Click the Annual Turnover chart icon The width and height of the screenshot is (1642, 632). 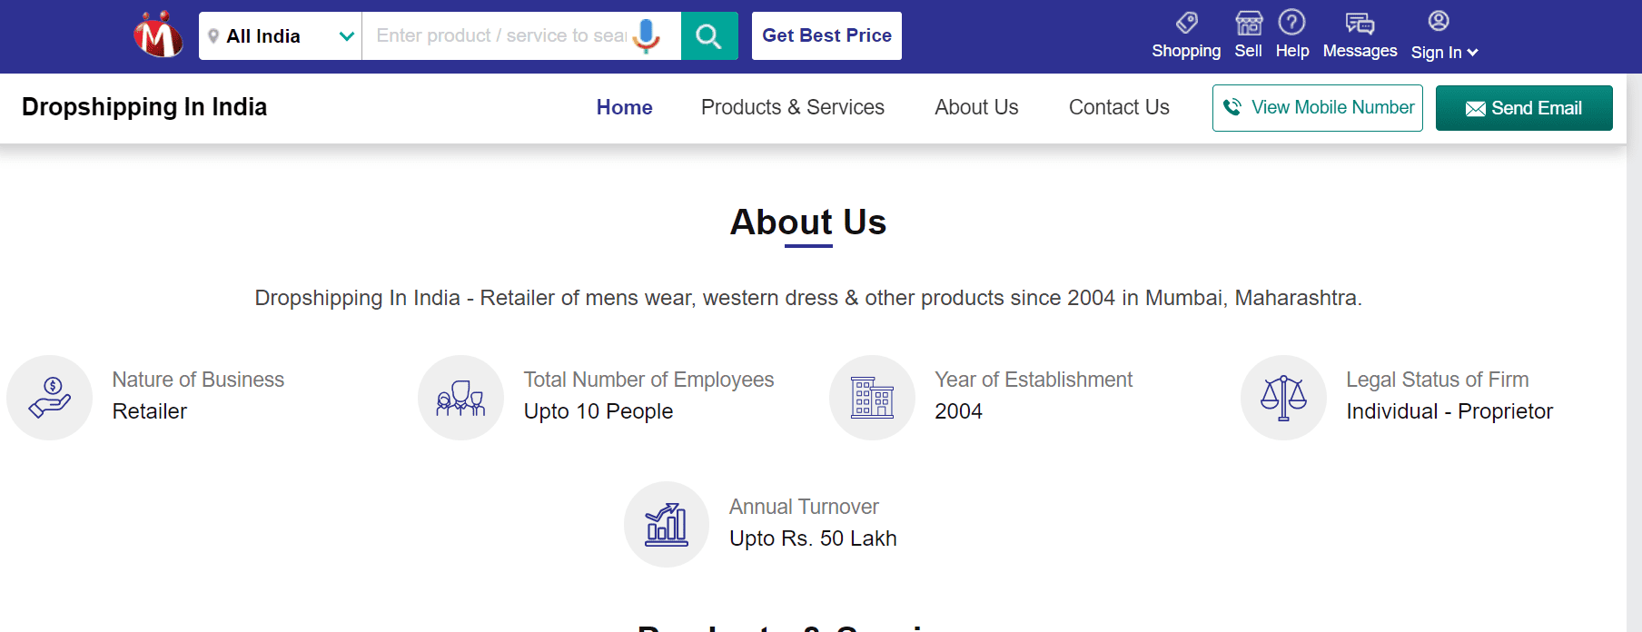(x=667, y=524)
